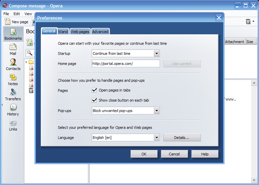Image resolution: width=259 pixels, height=185 pixels.
Task: Click Cancel in Preferences dialog
Action: pyautogui.click(x=174, y=154)
